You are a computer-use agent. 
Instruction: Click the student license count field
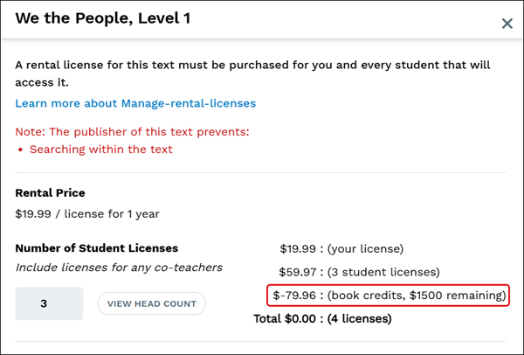click(49, 303)
